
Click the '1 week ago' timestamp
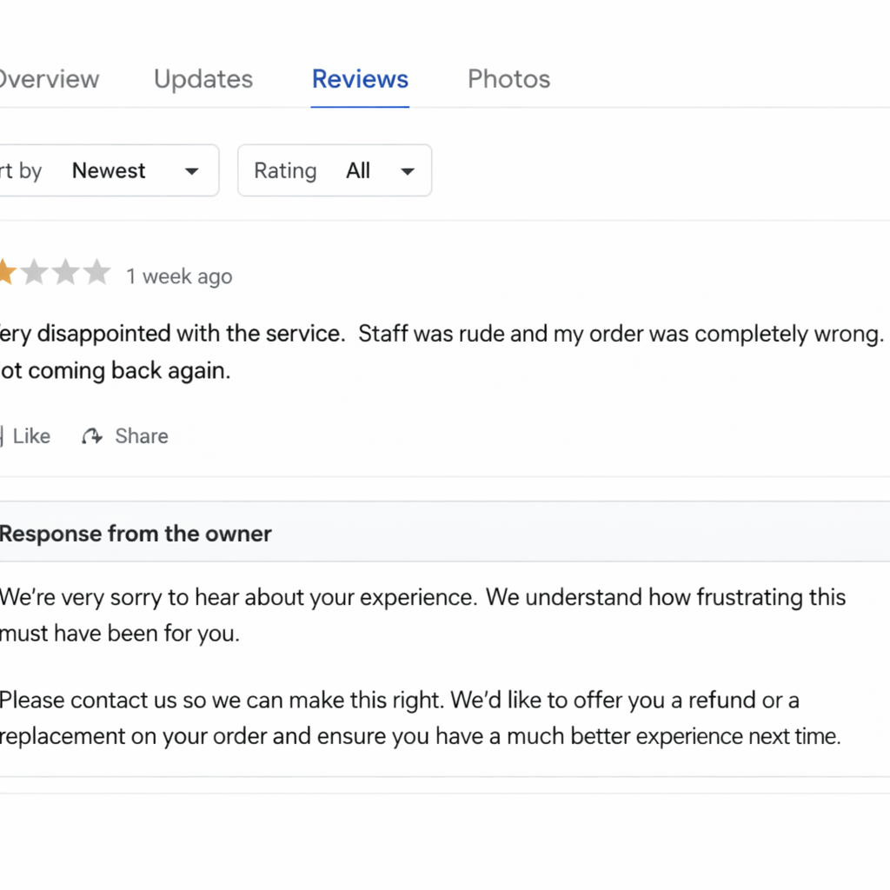pos(179,276)
